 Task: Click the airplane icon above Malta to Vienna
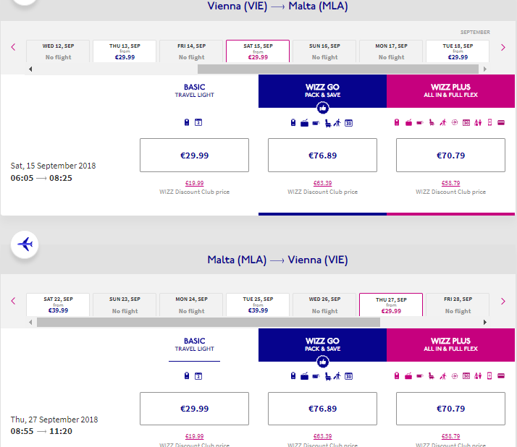pyautogui.click(x=25, y=244)
